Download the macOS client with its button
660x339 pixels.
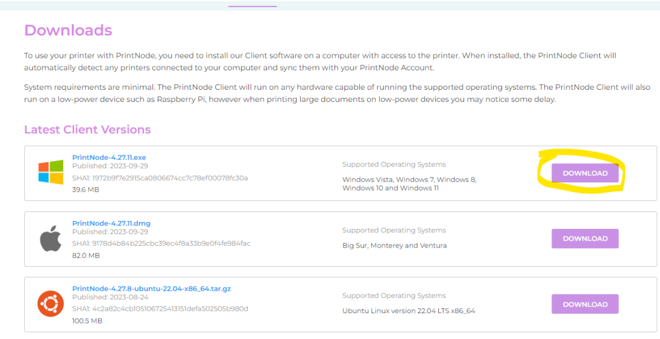coord(585,238)
